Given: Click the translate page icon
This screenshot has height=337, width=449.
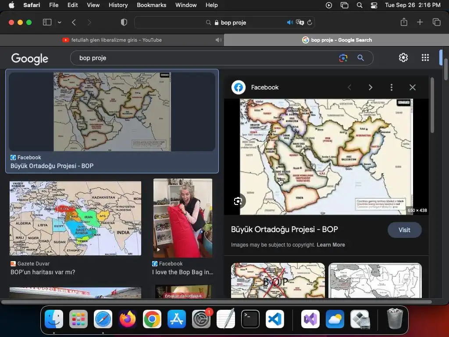Looking at the screenshot, I should click(300, 22).
